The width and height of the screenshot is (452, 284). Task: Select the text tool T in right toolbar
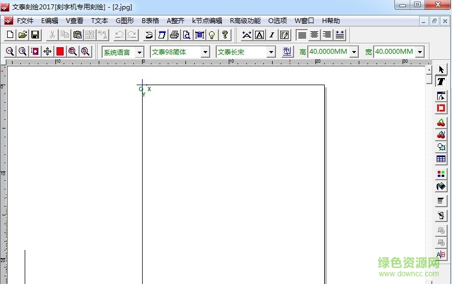click(441, 81)
